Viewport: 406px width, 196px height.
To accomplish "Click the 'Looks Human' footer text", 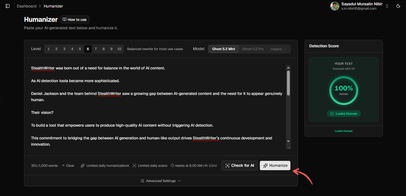I will point(344,131).
